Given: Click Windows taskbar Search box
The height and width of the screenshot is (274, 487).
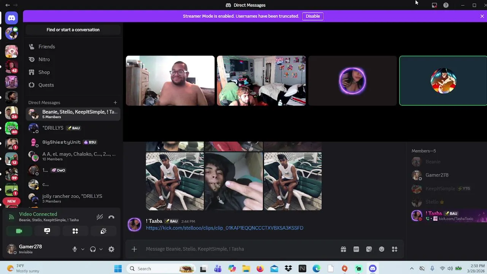Looking at the screenshot, I should [161, 269].
